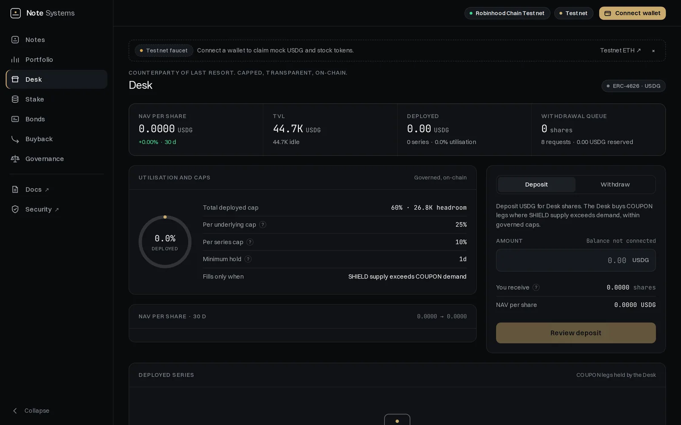Viewport: 681px width, 425px height.
Task: Click the Connect wallet button
Action: tap(632, 13)
